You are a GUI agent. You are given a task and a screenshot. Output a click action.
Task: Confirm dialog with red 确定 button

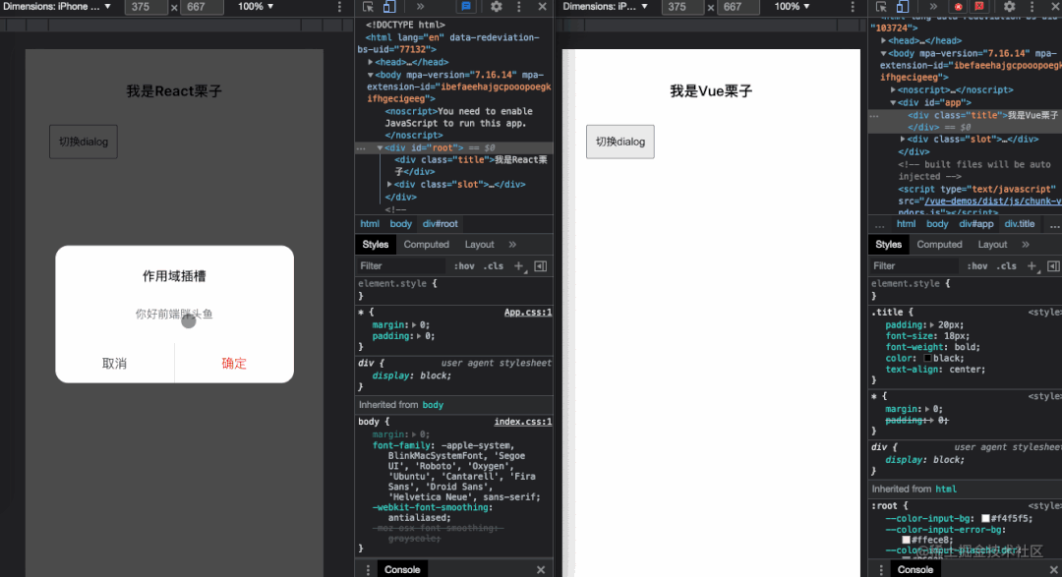[234, 363]
